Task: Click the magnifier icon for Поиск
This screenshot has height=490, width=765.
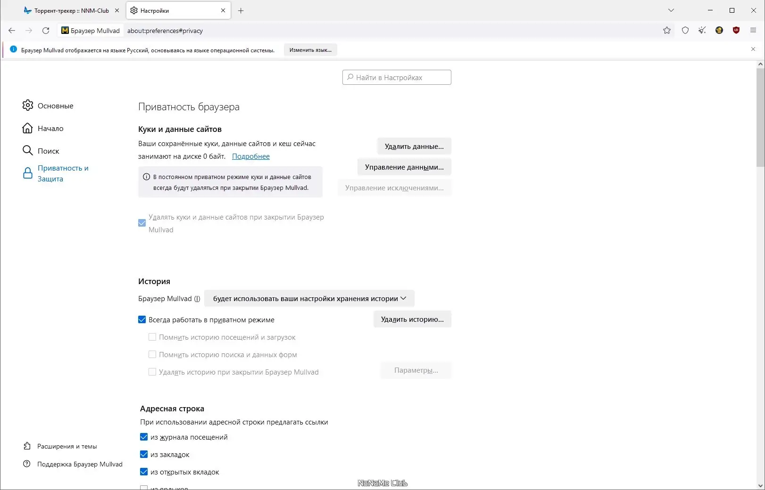Action: pyautogui.click(x=28, y=151)
